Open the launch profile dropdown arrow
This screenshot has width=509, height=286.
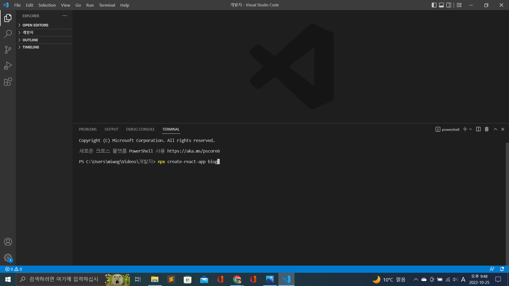pos(471,129)
